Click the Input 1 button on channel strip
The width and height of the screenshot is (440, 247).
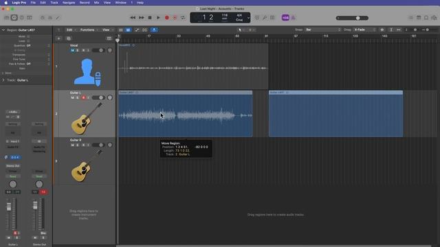click(x=14, y=141)
